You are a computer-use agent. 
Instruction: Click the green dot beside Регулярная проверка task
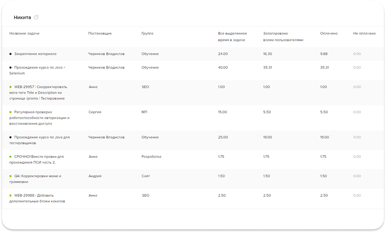pyautogui.click(x=10, y=112)
